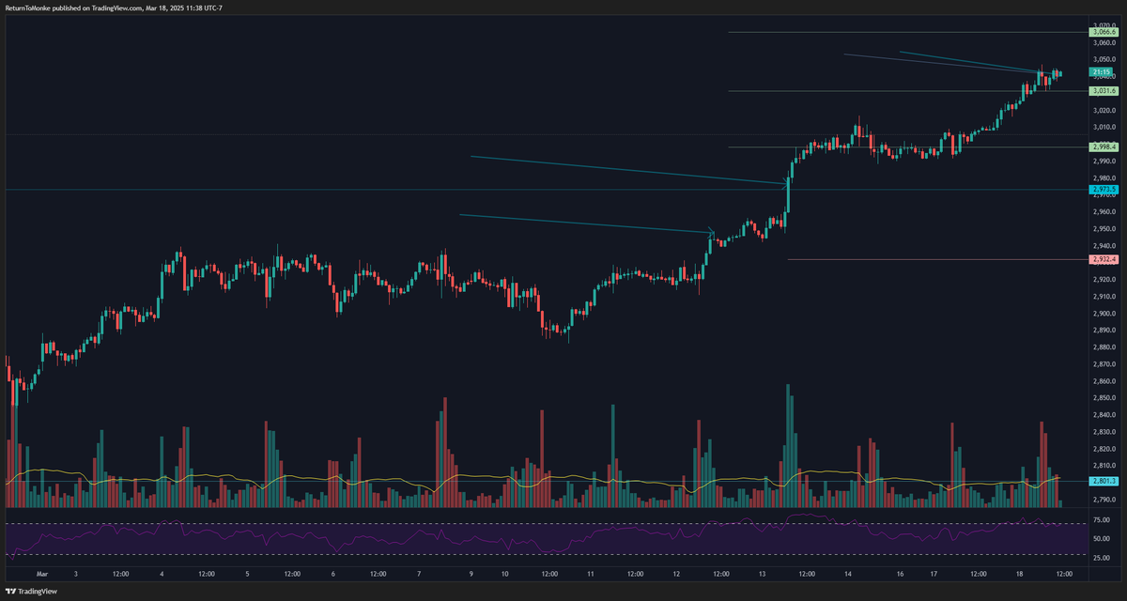Click day 10 on the time axis
The height and width of the screenshot is (601, 1127).
505,573
